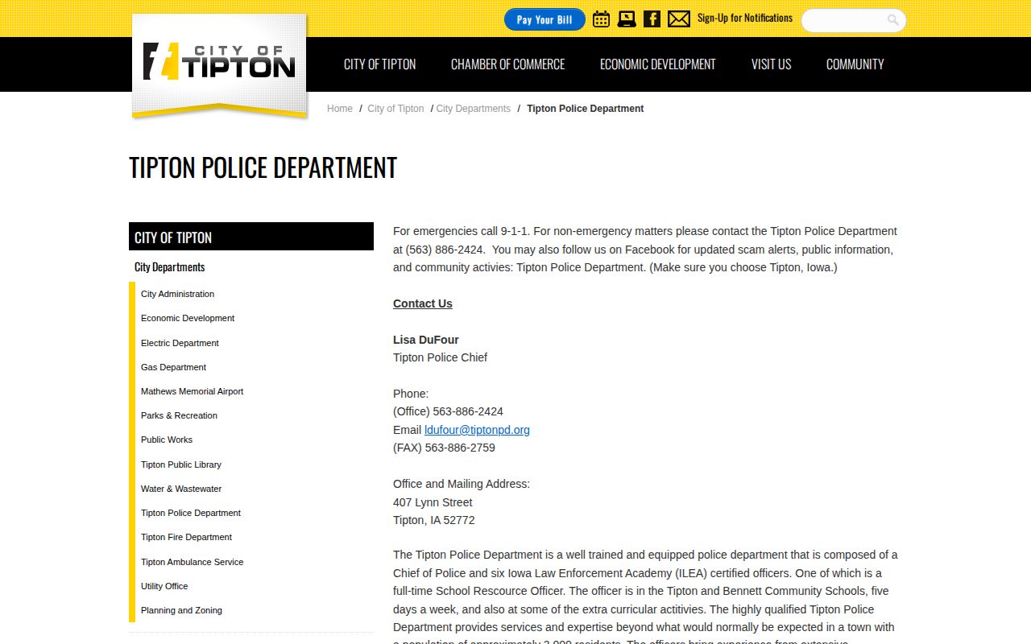This screenshot has height=644, width=1031.
Task: Open sidebar Economic Development item
Action: pos(188,318)
